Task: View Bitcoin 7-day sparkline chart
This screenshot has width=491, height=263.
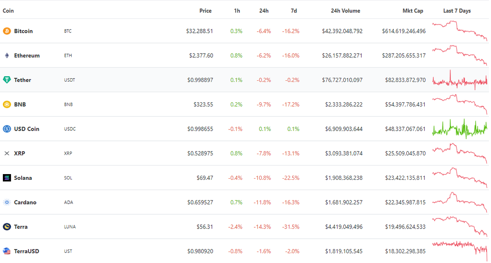Action: tap(460, 31)
